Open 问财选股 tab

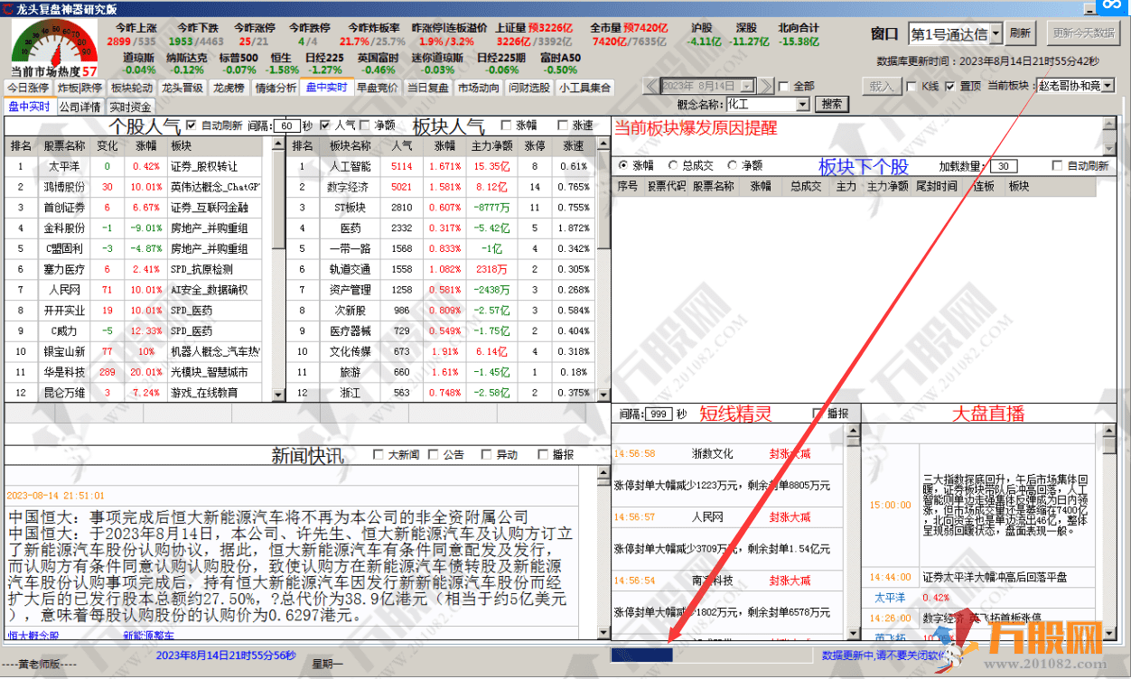(x=528, y=88)
